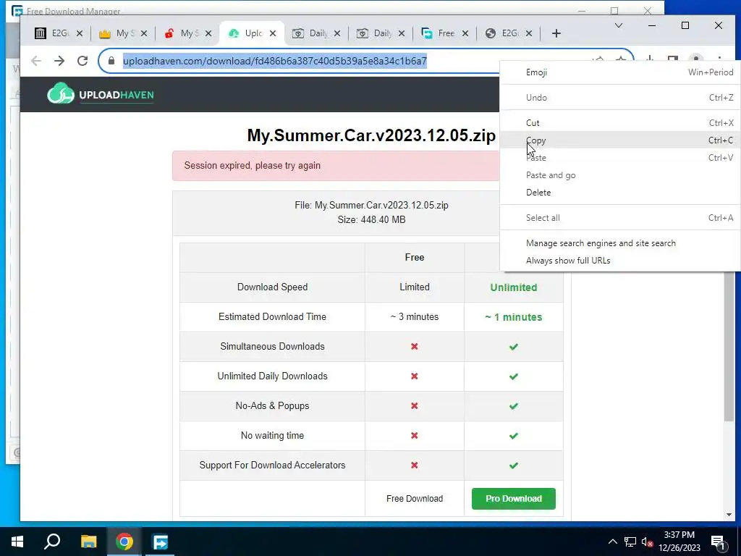Select Manage search engines and site search
741x556 pixels.
click(620, 243)
